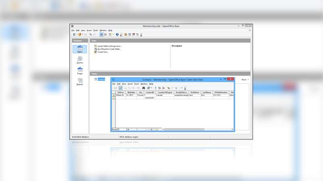Click the LastName column header

(207, 93)
